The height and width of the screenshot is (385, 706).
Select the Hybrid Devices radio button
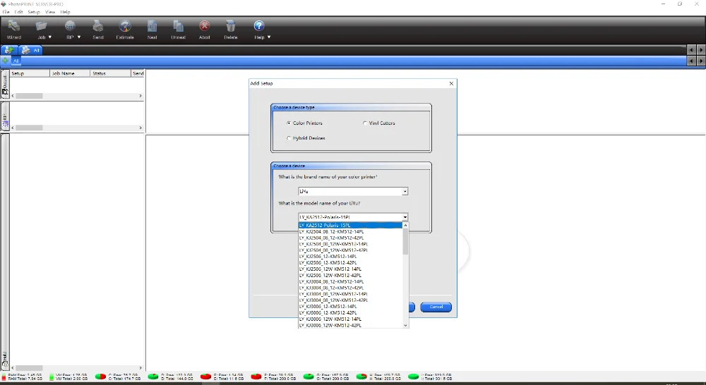click(x=289, y=138)
